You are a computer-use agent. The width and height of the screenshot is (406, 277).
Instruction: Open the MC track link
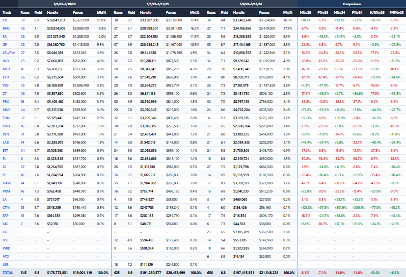point(5,224)
